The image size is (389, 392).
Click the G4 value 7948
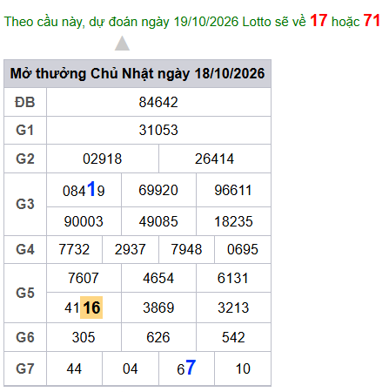point(186,249)
